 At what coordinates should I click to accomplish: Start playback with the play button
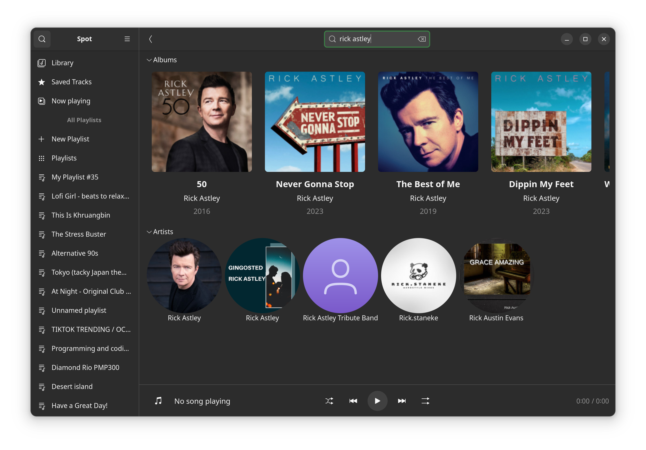tap(377, 401)
